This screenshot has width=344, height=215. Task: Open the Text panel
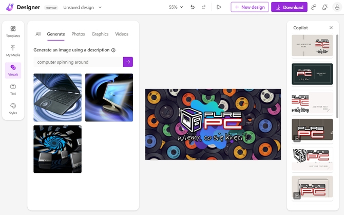click(13, 89)
